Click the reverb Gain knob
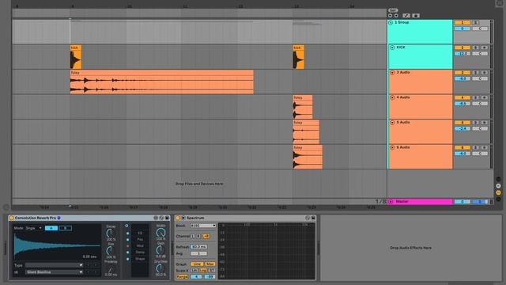The image size is (506, 285). click(x=160, y=250)
